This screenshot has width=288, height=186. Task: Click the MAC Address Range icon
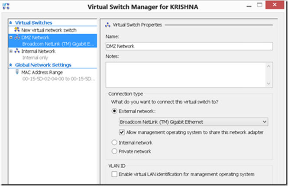[x=17, y=72]
